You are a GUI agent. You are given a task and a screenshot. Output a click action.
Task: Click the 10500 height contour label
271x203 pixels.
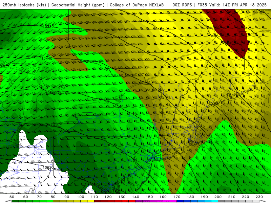pyautogui.click(x=51, y=93)
